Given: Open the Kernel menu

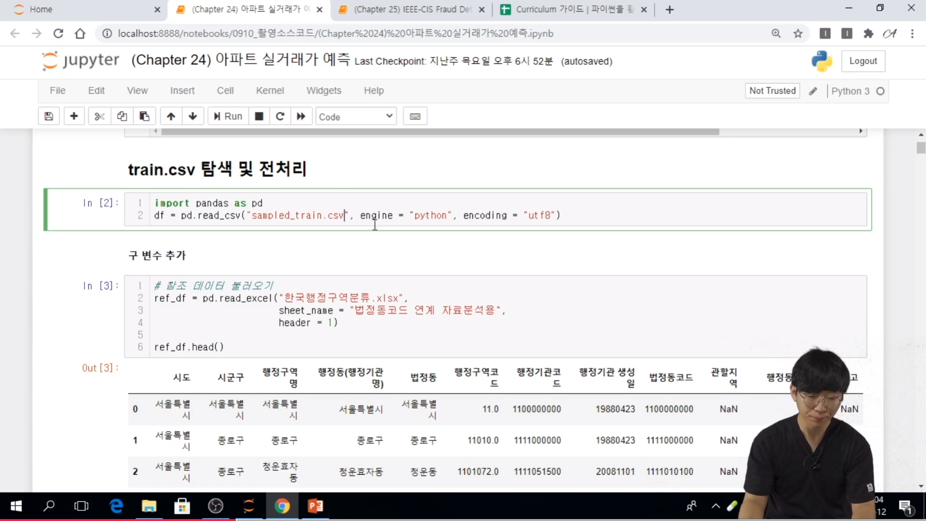Looking at the screenshot, I should [270, 91].
